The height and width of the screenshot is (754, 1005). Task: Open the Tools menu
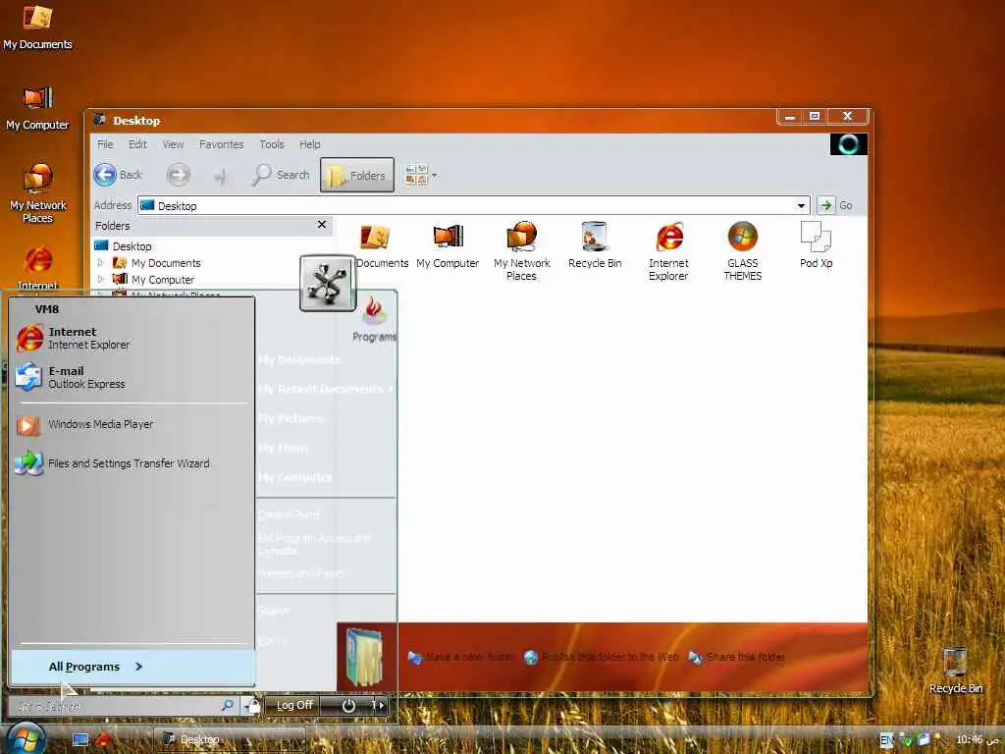(272, 144)
